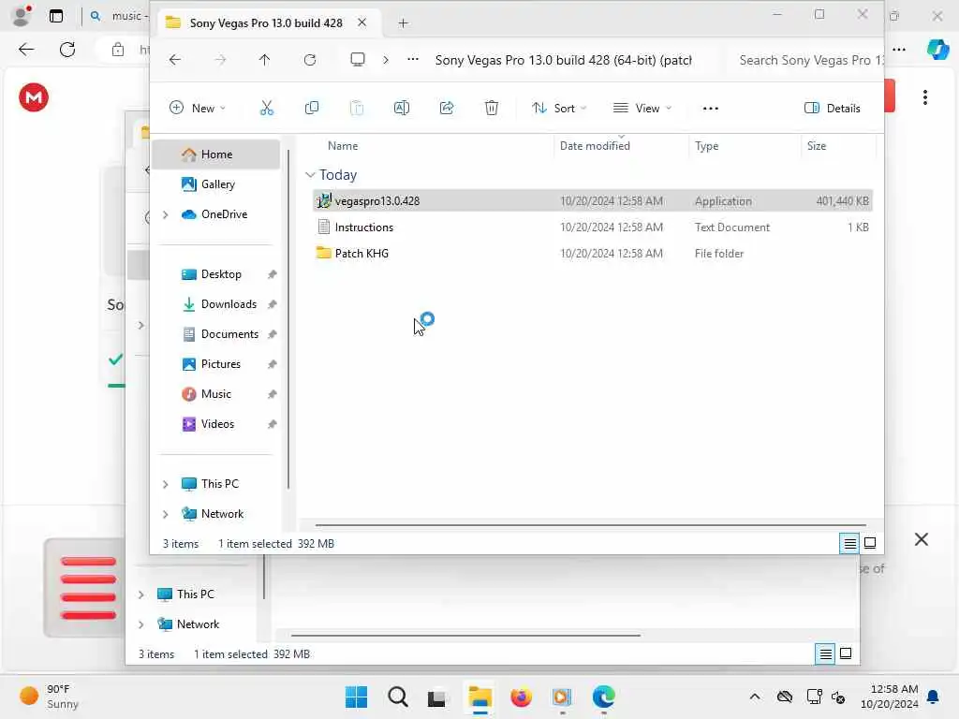Click horizontal scrollbar in back Explorer window
This screenshot has width=959, height=719.
coord(465,636)
